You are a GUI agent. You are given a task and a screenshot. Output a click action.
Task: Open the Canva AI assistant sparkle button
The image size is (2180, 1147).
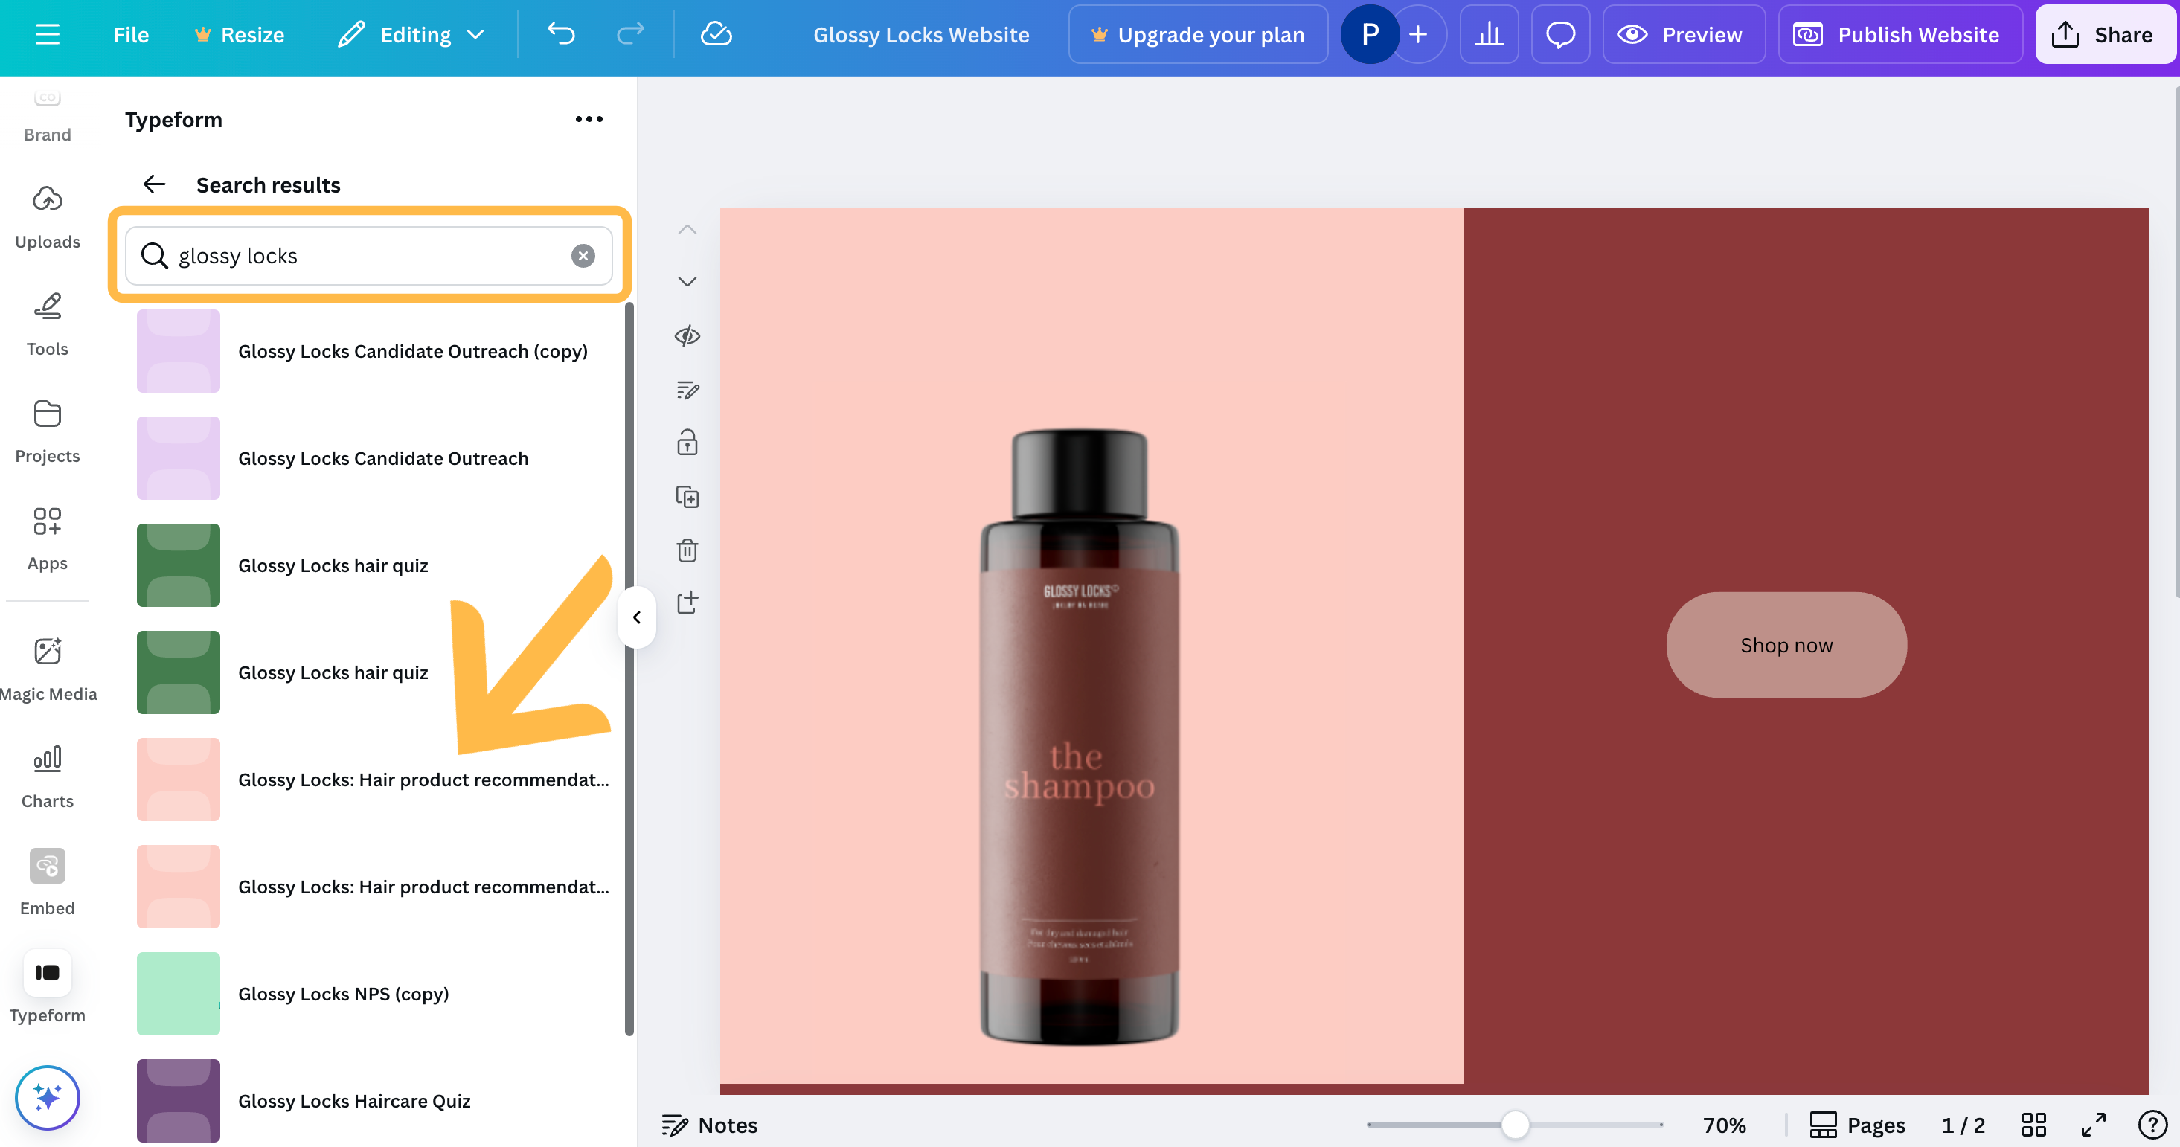tap(48, 1097)
